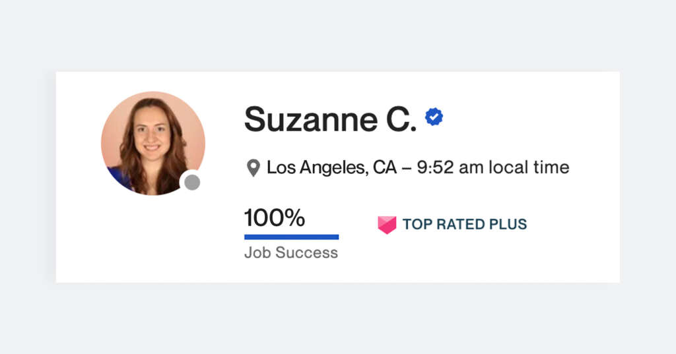This screenshot has width=676, height=354.
Task: Click the "local time" text
Action: pyautogui.click(x=528, y=167)
